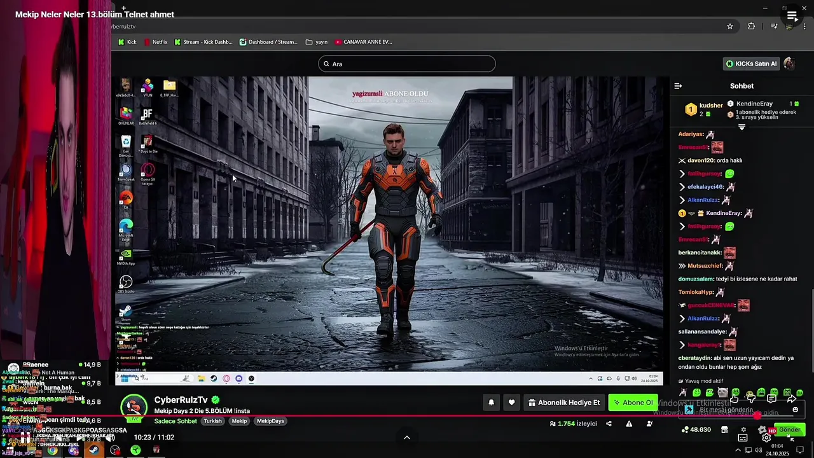Select the MekipDays tag
This screenshot has width=814, height=458.
pyautogui.click(x=270, y=421)
